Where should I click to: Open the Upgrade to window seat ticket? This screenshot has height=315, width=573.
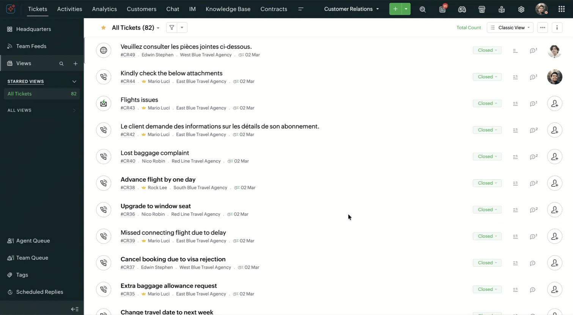point(156,206)
